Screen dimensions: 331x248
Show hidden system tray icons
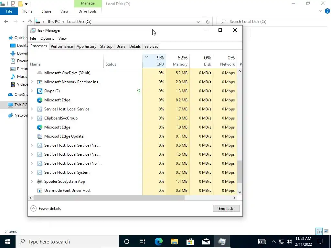click(x=273, y=242)
